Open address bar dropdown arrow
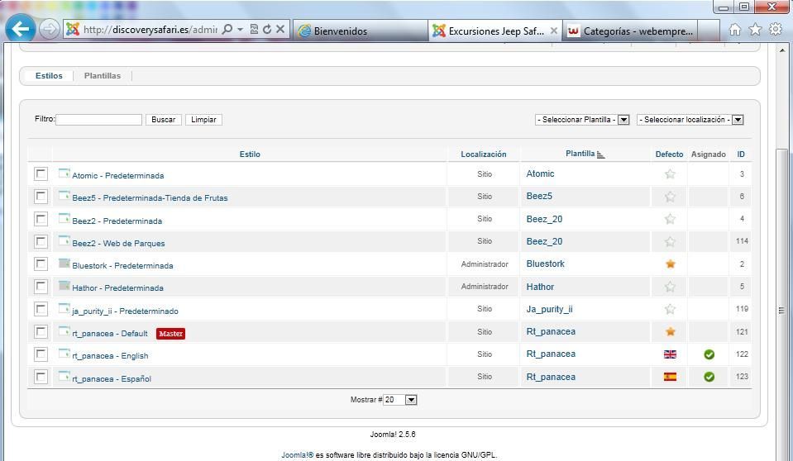Screen dimensions: 793x461 (241, 29)
